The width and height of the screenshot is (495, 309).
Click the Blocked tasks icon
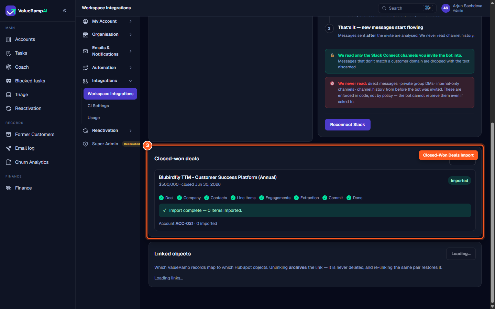point(9,81)
